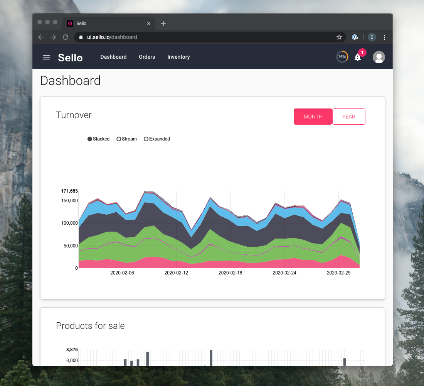Click the notification badge showing 1
Viewport: 424px width, 386px height.
[x=362, y=52]
